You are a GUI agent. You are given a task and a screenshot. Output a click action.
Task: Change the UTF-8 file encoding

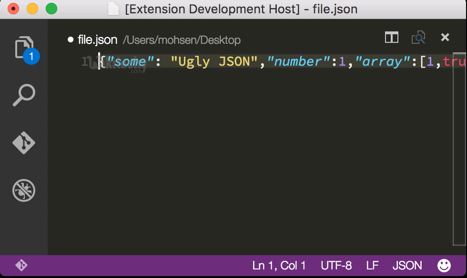(x=336, y=265)
